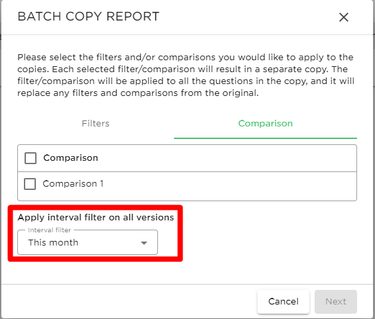This screenshot has width=375, height=319.
Task: Check the Comparison header checkbox
Action: (31, 158)
